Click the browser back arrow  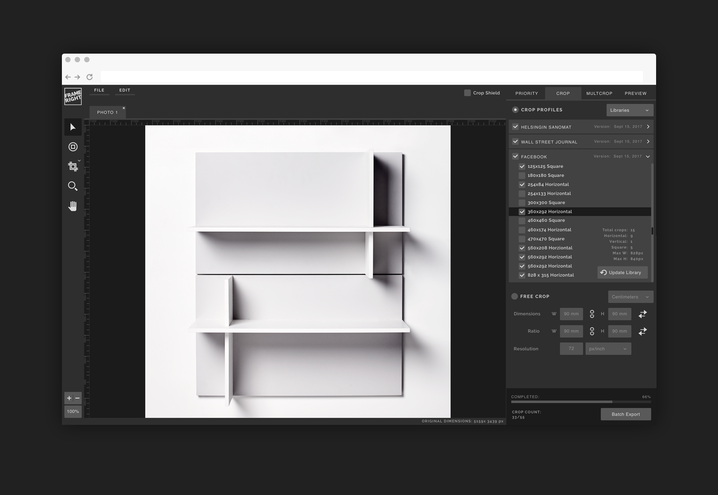pyautogui.click(x=68, y=77)
